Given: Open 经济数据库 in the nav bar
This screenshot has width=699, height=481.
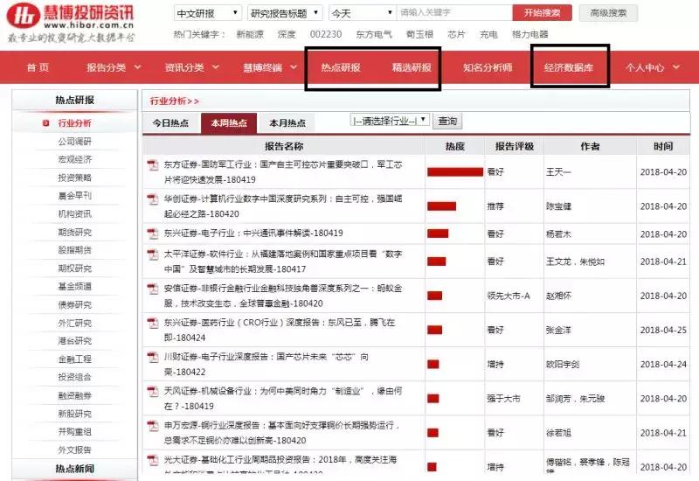Looking at the screenshot, I should [569, 67].
